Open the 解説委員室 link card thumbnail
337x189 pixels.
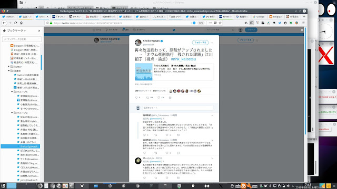(144, 71)
